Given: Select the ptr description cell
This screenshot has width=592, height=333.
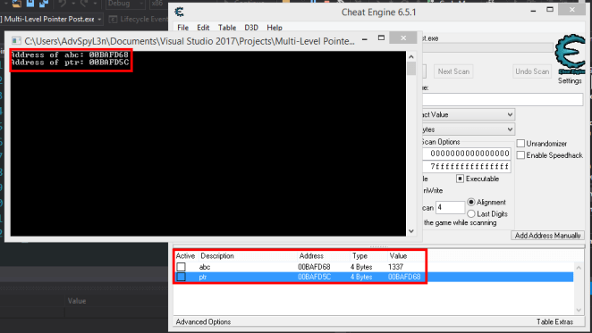Looking at the screenshot, I should click(x=203, y=277).
